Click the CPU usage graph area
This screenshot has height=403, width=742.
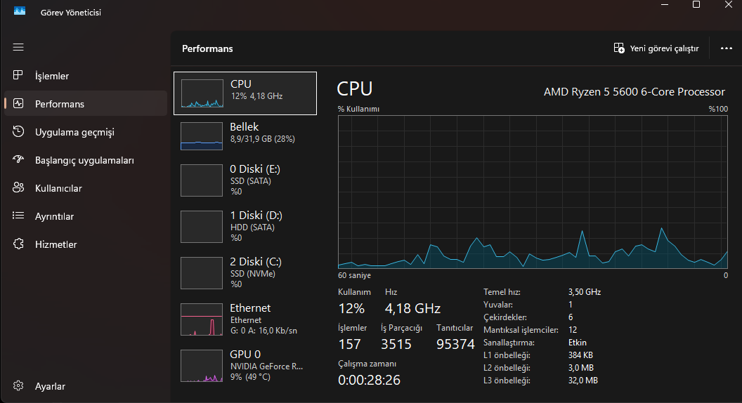point(533,192)
